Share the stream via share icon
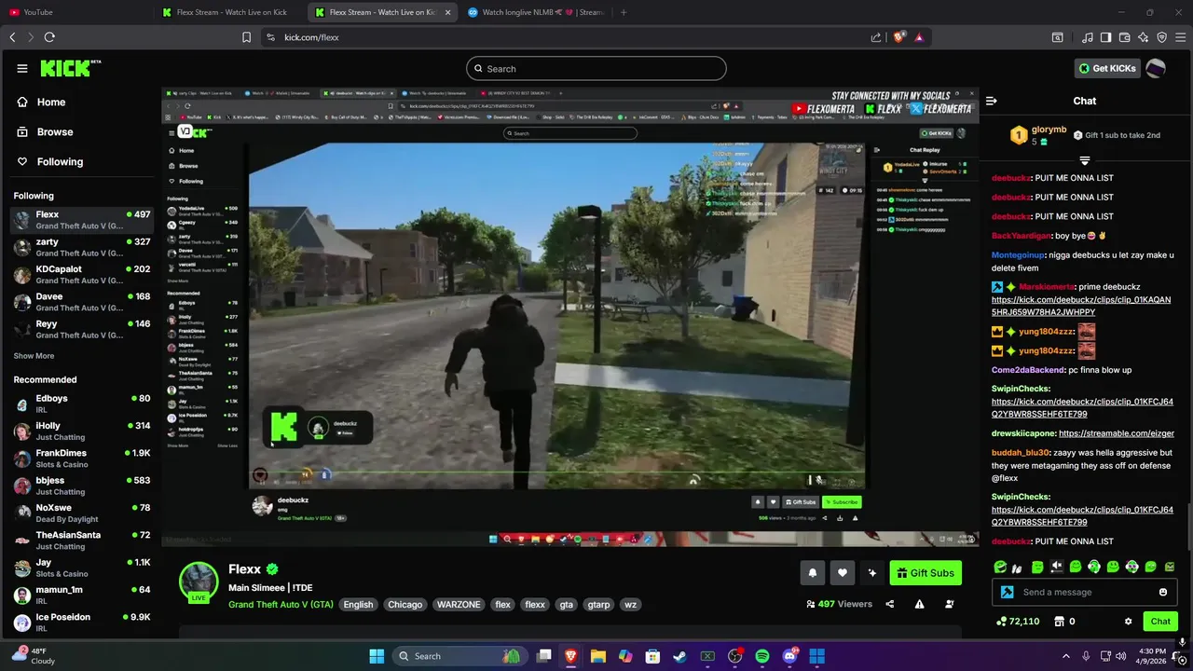1193x671 pixels. [x=889, y=604]
